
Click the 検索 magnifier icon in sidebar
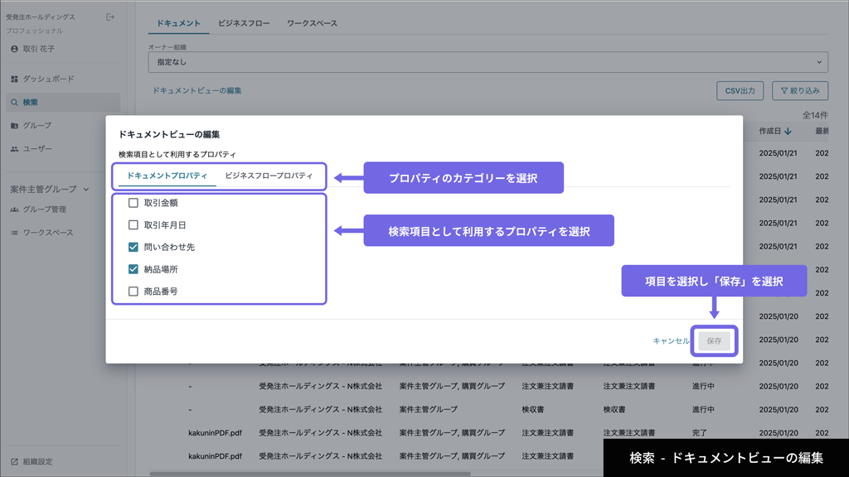pos(14,102)
